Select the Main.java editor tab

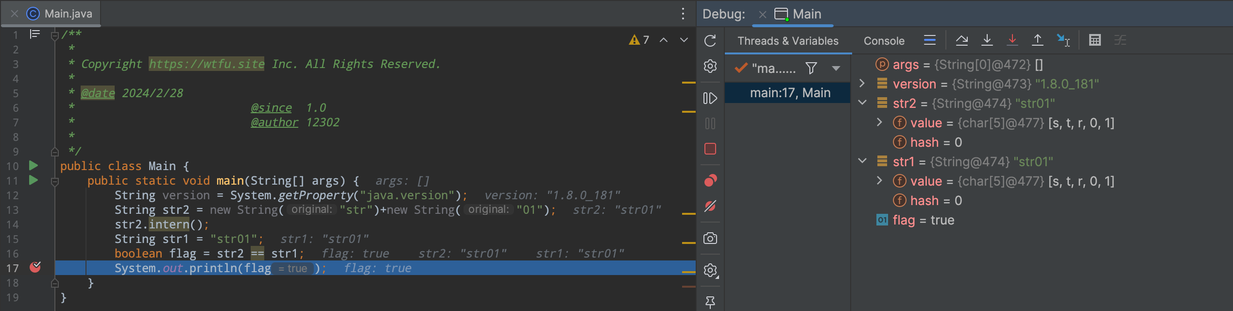(68, 14)
